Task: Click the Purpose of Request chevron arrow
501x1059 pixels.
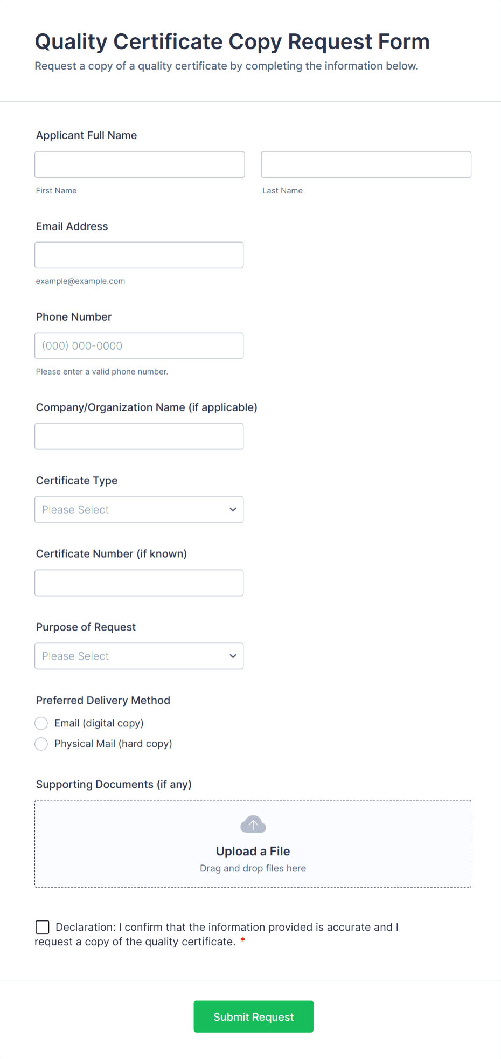Action: 233,656
